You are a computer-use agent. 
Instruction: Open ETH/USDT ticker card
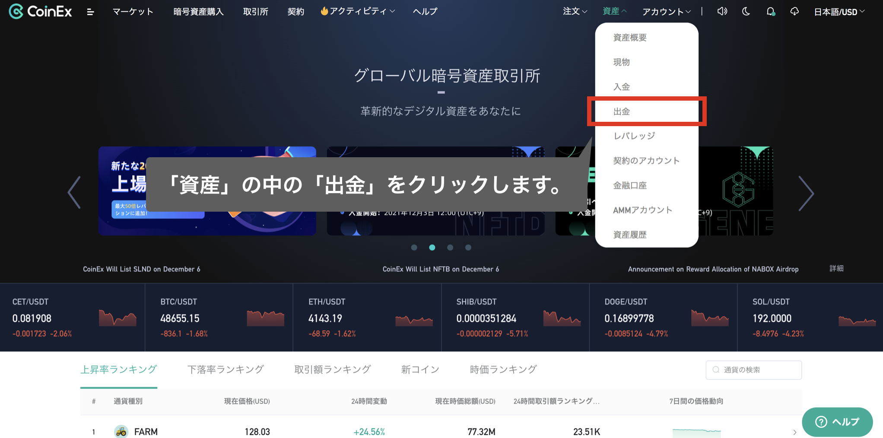tap(367, 317)
